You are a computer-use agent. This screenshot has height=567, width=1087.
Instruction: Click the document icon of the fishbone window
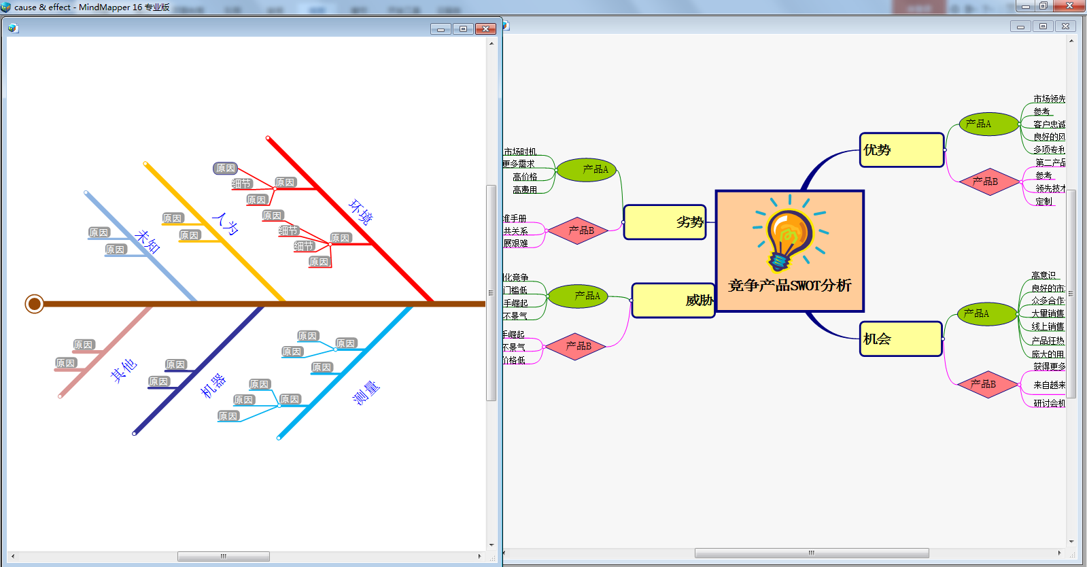pos(13,29)
